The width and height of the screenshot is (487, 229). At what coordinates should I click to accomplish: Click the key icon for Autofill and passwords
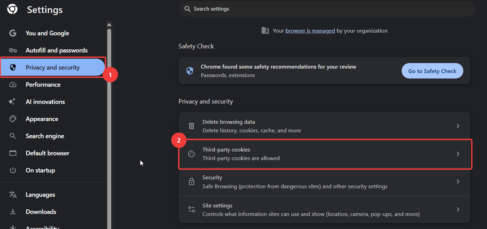click(x=13, y=50)
